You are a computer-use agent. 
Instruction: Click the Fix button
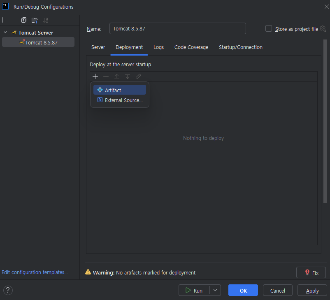(x=311, y=272)
